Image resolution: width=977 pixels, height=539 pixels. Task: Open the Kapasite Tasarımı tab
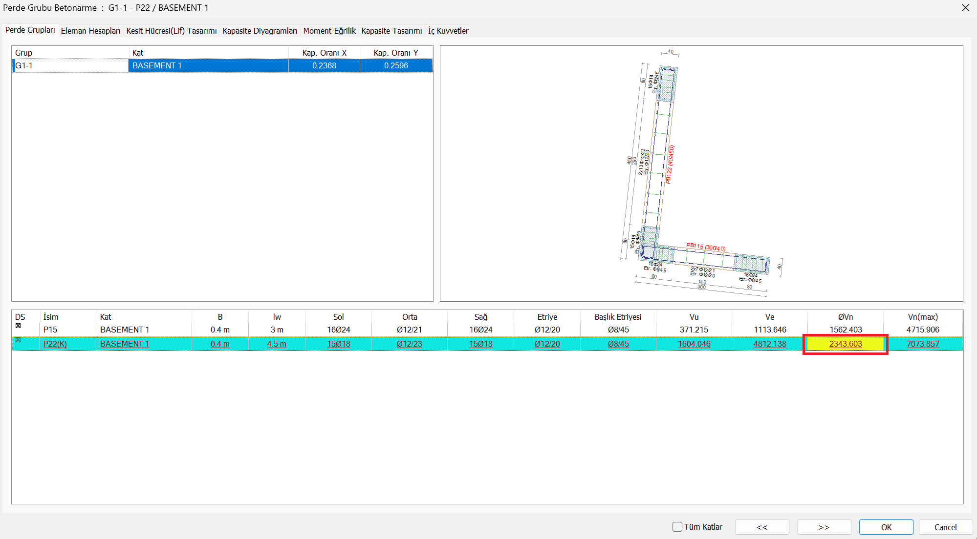coord(391,31)
